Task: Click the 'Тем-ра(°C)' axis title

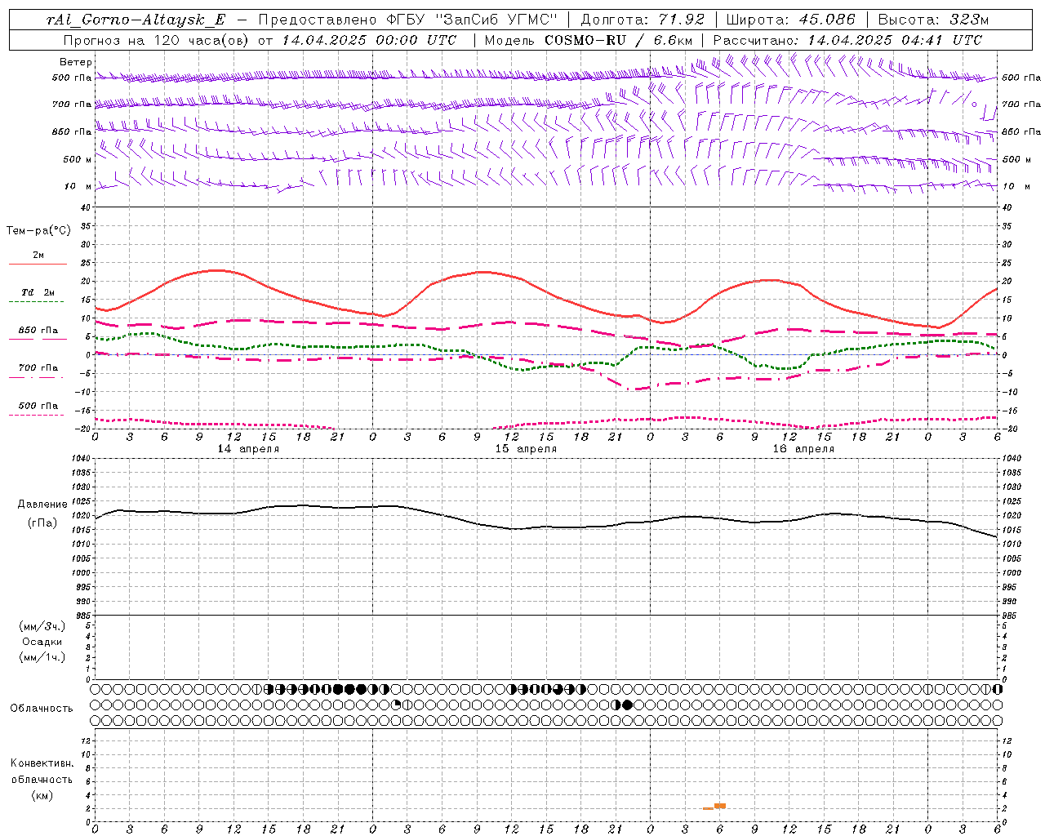Action: tap(38, 231)
